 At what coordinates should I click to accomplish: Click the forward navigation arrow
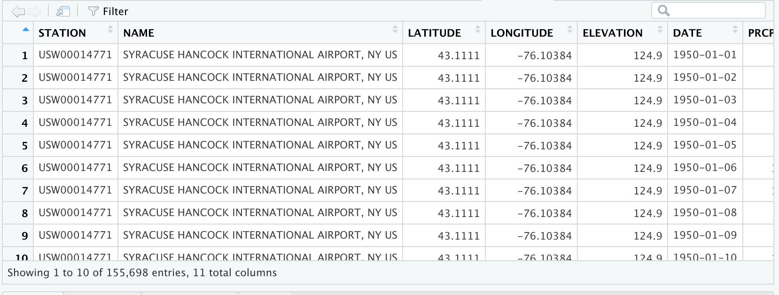(34, 11)
